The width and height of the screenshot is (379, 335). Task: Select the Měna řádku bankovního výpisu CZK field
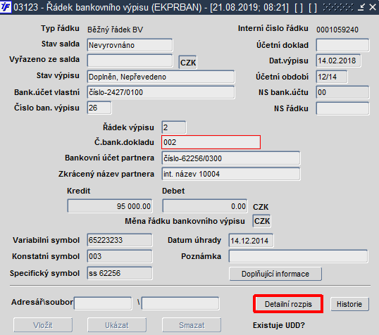point(262,221)
